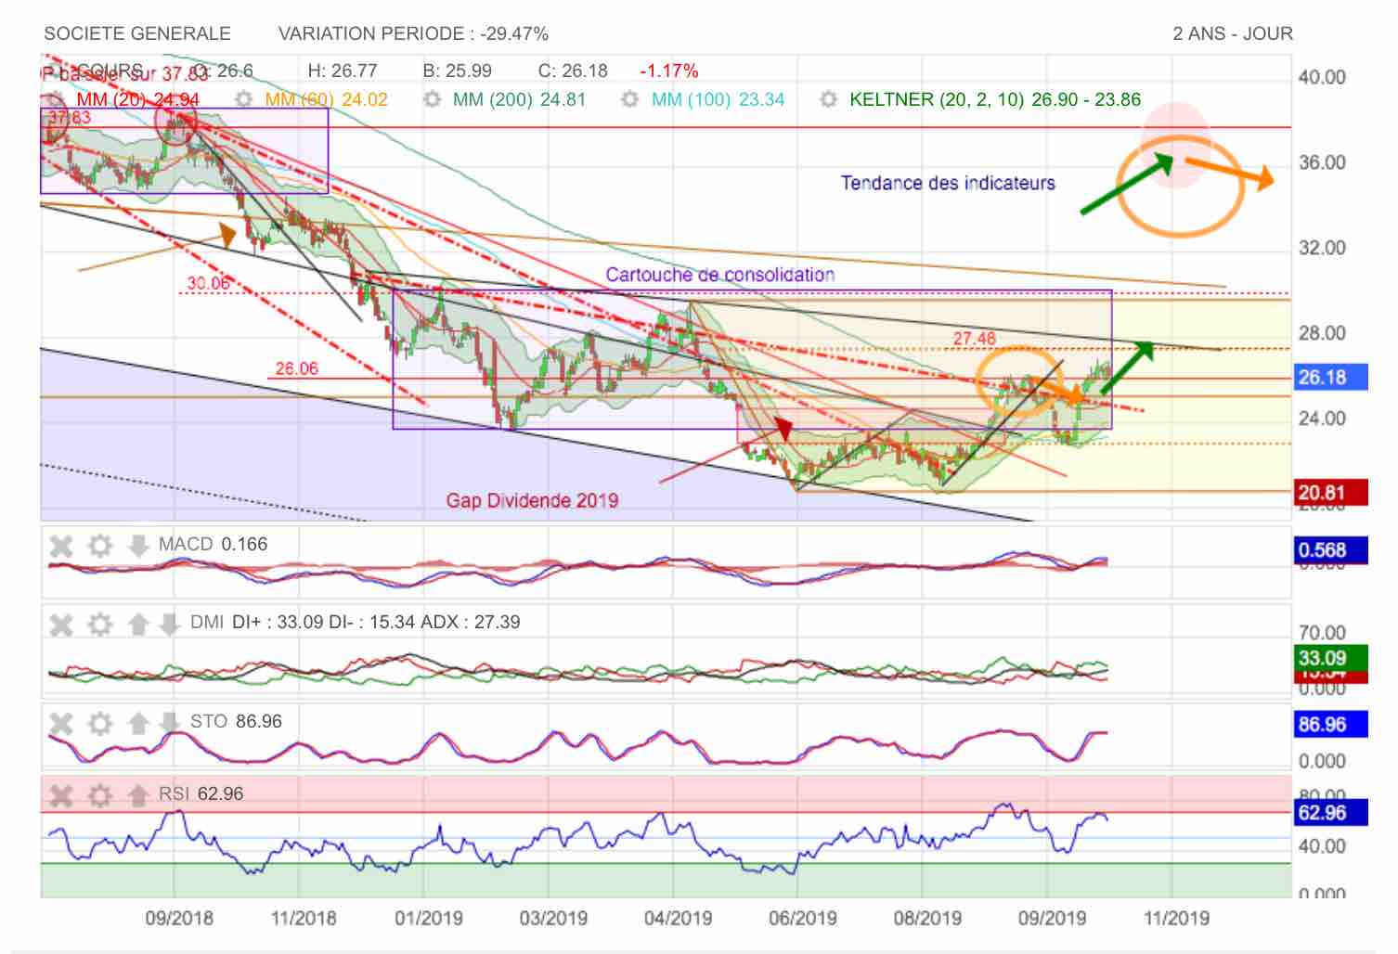The height and width of the screenshot is (954, 1398).
Task: Click the 32.00 price axis value
Action: pyautogui.click(x=1322, y=249)
